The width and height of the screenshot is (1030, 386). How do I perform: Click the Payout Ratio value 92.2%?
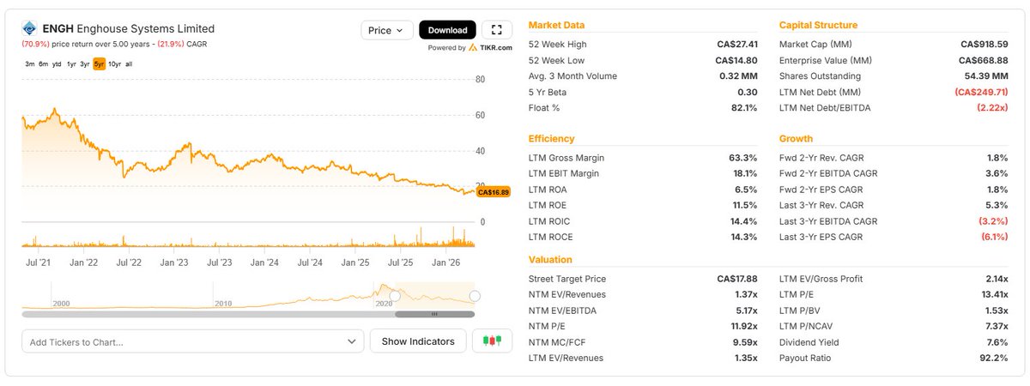[x=995, y=358]
